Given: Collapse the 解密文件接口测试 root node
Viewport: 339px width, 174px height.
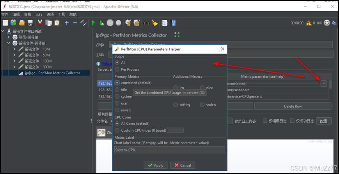Looking at the screenshot, I should point(3,31).
